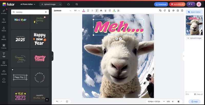Choose the 2025 text template
This screenshot has height=105, width=205.
point(20,39)
